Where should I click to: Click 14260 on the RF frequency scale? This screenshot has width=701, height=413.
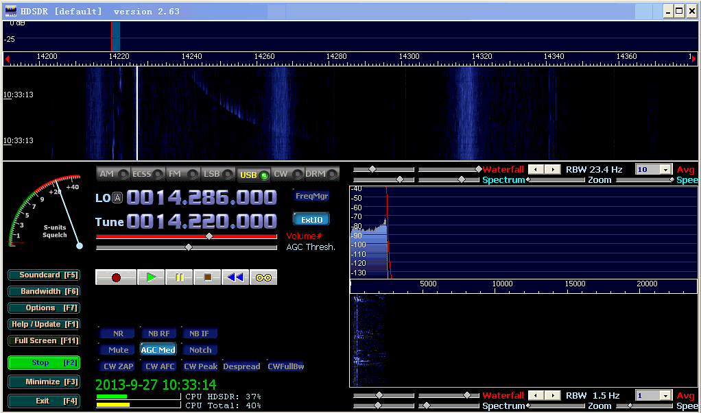click(x=264, y=56)
